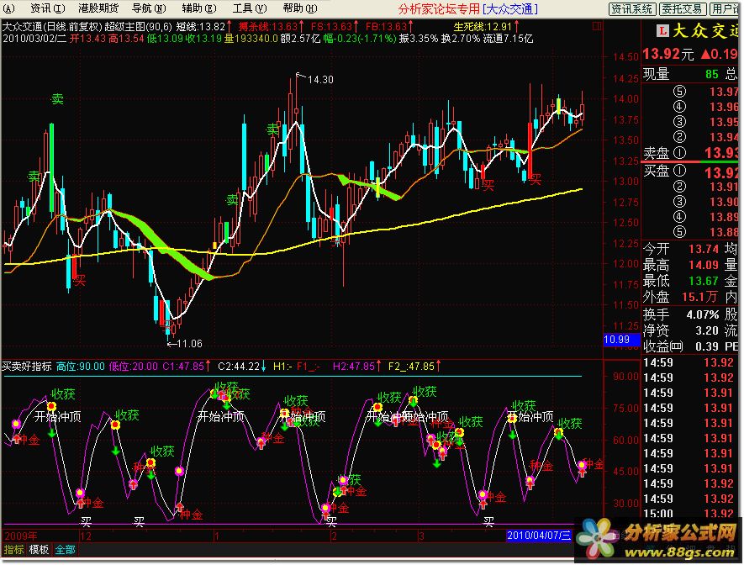
Task: Switch to the 模板 tab
Action: pyautogui.click(x=39, y=549)
